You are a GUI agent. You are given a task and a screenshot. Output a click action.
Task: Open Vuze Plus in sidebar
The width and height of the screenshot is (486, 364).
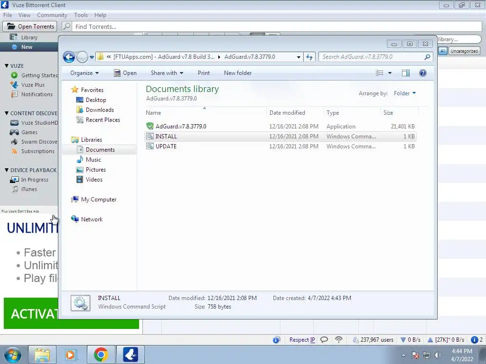point(33,85)
